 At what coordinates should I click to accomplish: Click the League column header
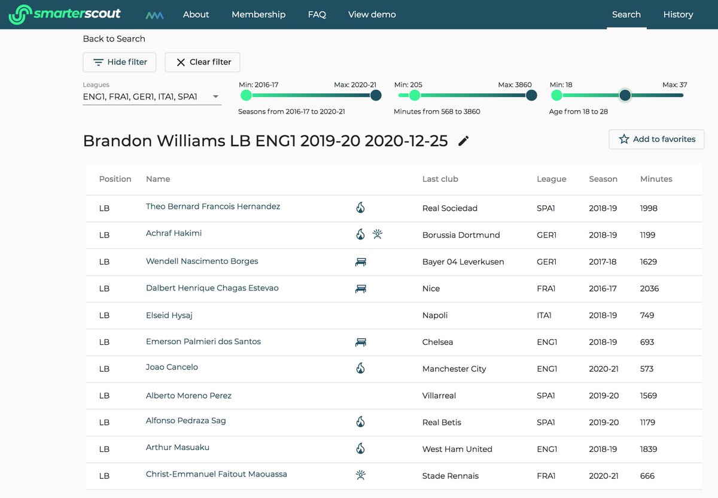pos(552,179)
